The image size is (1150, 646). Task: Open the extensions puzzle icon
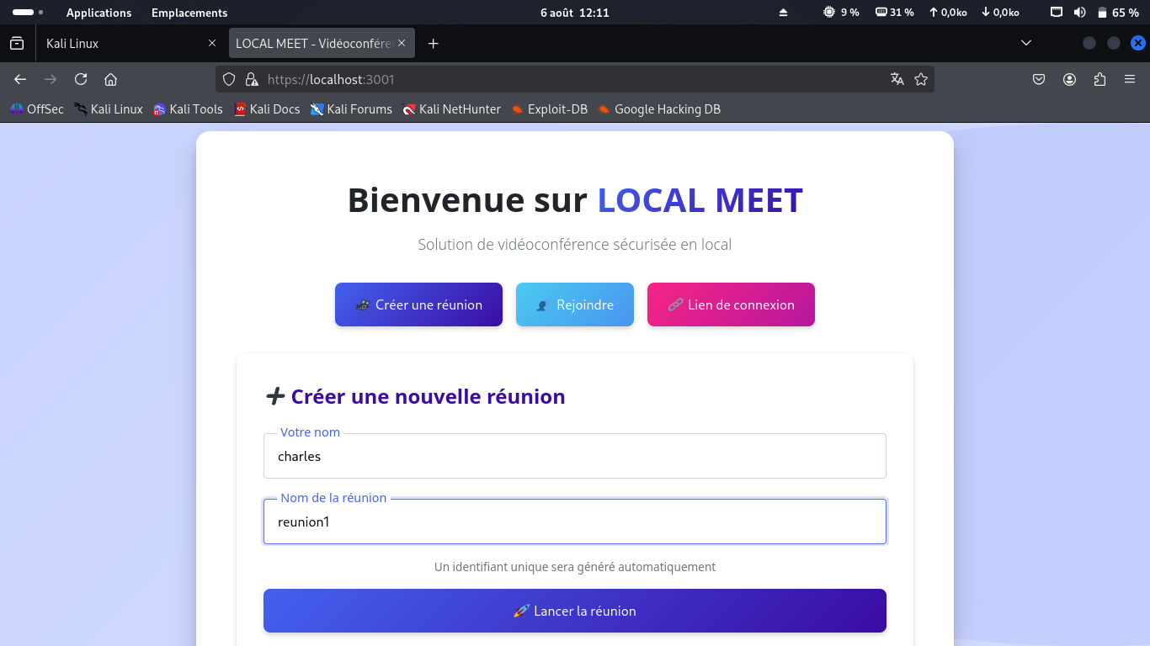(1099, 79)
